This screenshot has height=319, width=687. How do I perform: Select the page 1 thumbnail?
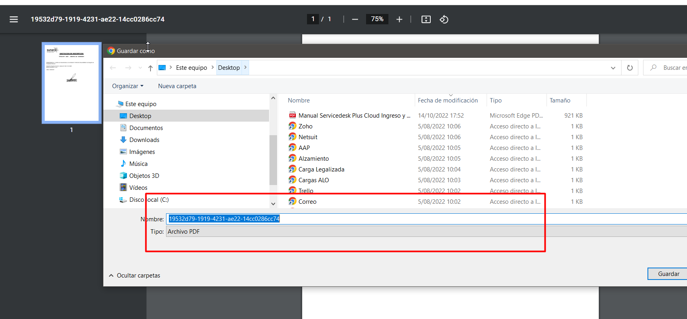[x=71, y=83]
